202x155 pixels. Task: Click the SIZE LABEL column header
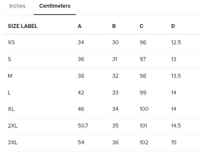click(23, 26)
